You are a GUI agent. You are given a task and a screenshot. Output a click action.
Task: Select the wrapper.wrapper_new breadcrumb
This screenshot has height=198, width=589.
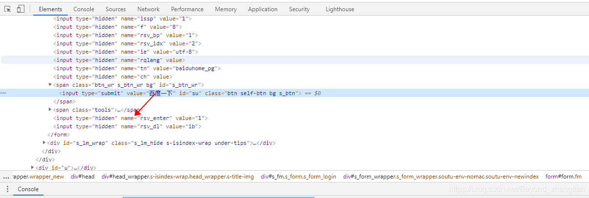(38, 177)
